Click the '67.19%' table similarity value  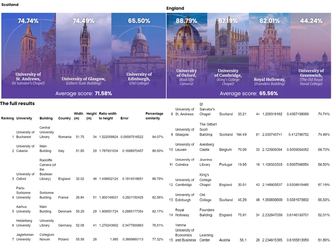(324, 185)
